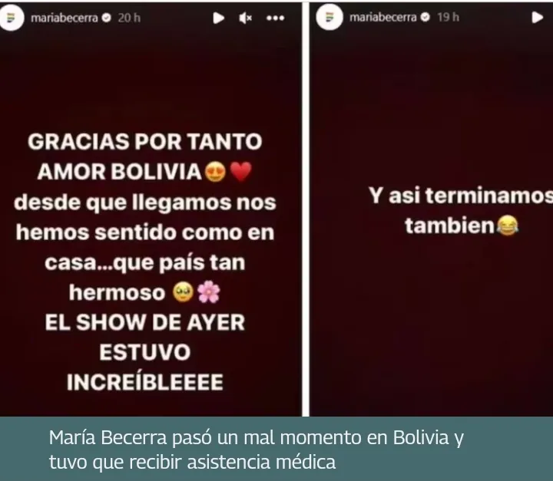Click the 19 h timestamp

coord(448,17)
